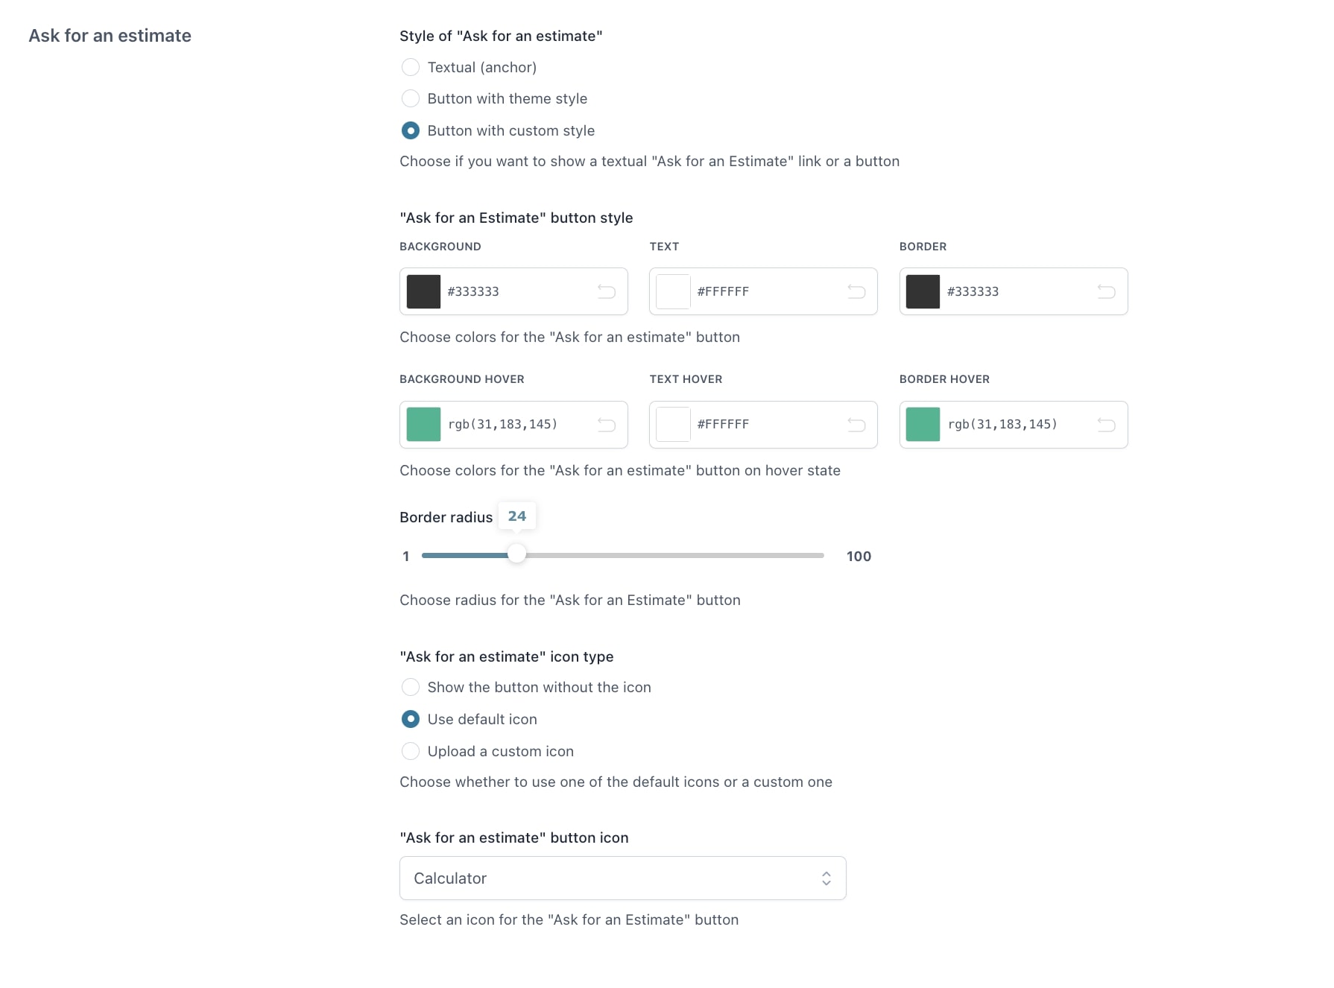Click the Border color #333333 value field

point(1017,291)
